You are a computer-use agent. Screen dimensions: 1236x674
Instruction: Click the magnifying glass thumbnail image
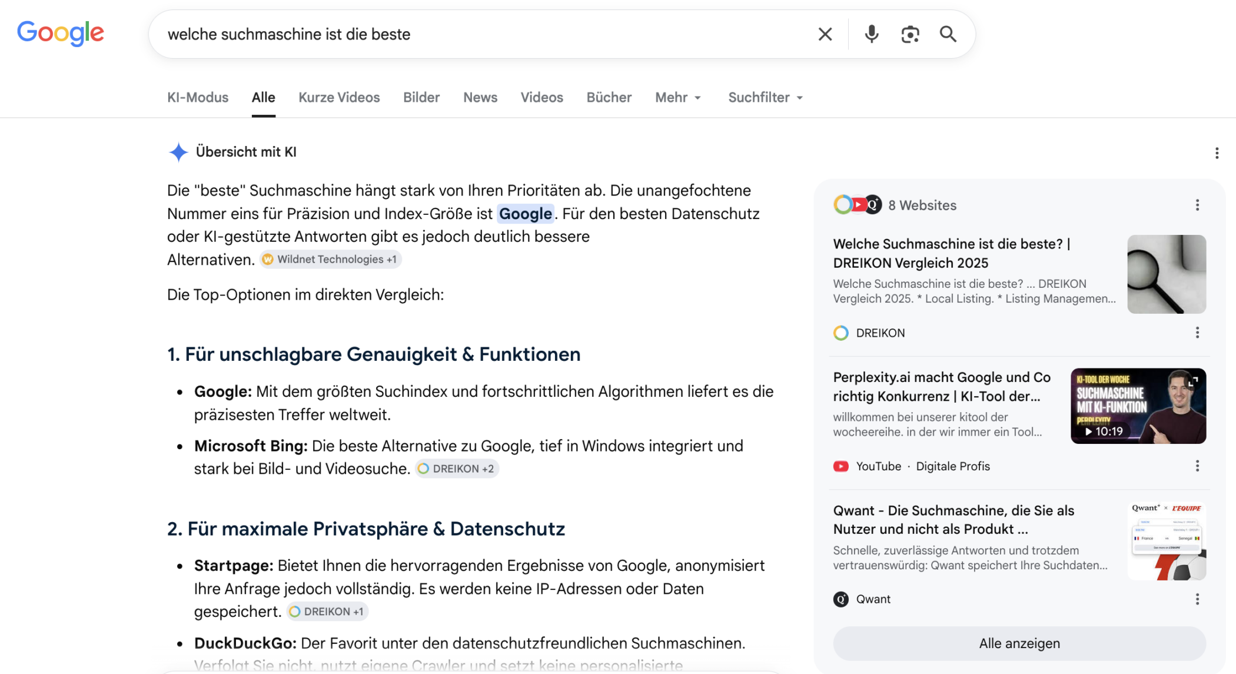click(1167, 274)
